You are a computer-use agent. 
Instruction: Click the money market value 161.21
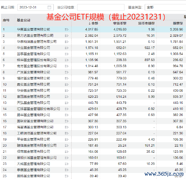click(x=149, y=145)
